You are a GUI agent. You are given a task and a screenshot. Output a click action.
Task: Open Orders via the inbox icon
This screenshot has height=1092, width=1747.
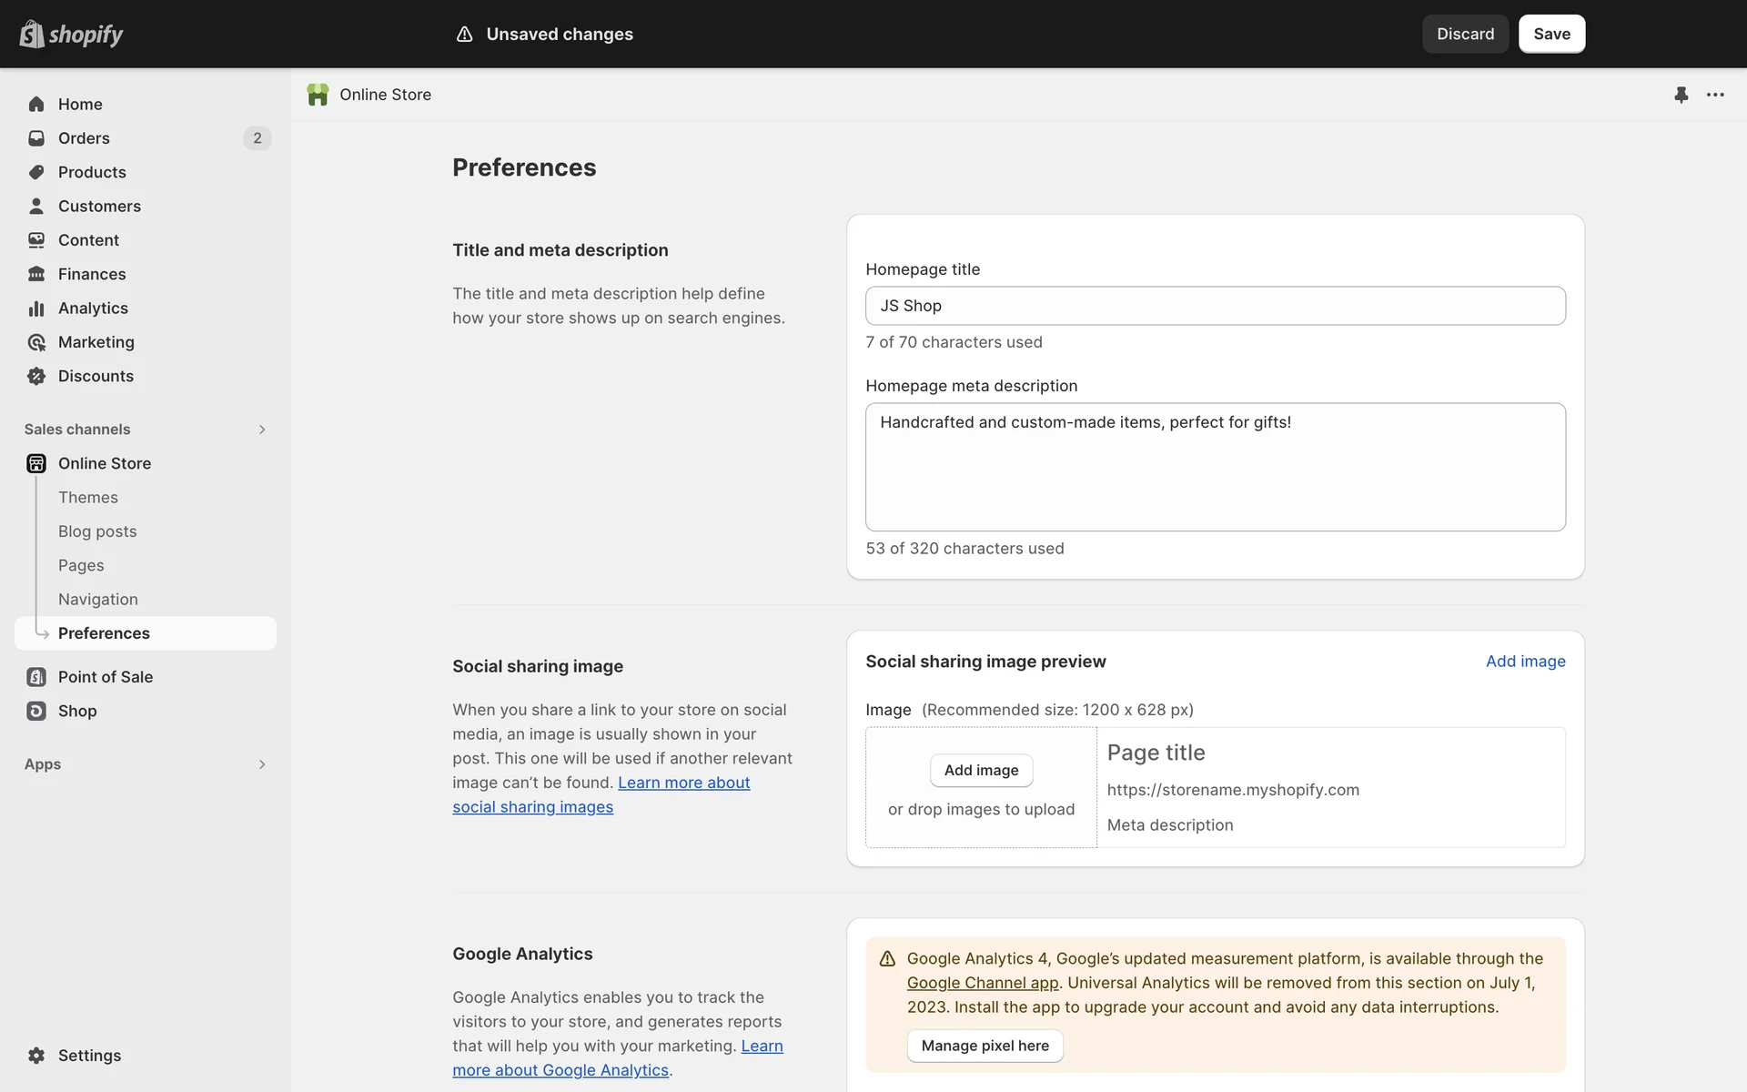pos(36,138)
